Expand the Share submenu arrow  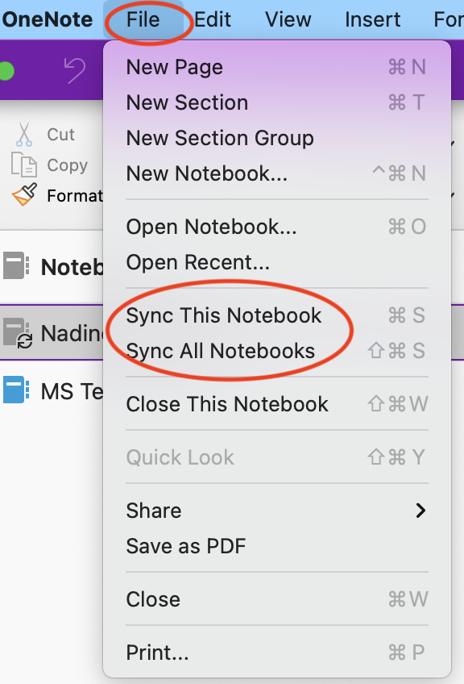pyautogui.click(x=420, y=511)
